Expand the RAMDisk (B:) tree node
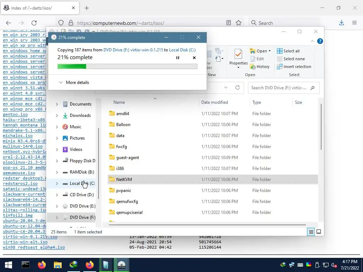Screen dimensions: 363x272 [x=57, y=172]
